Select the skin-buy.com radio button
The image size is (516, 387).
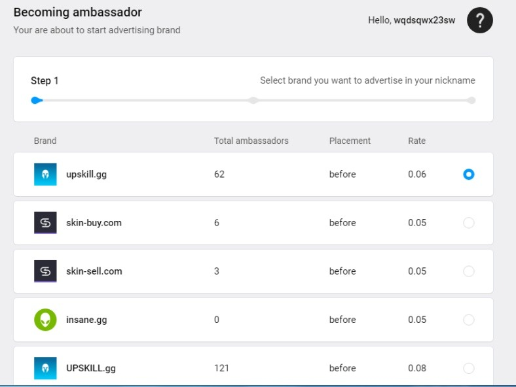click(468, 223)
